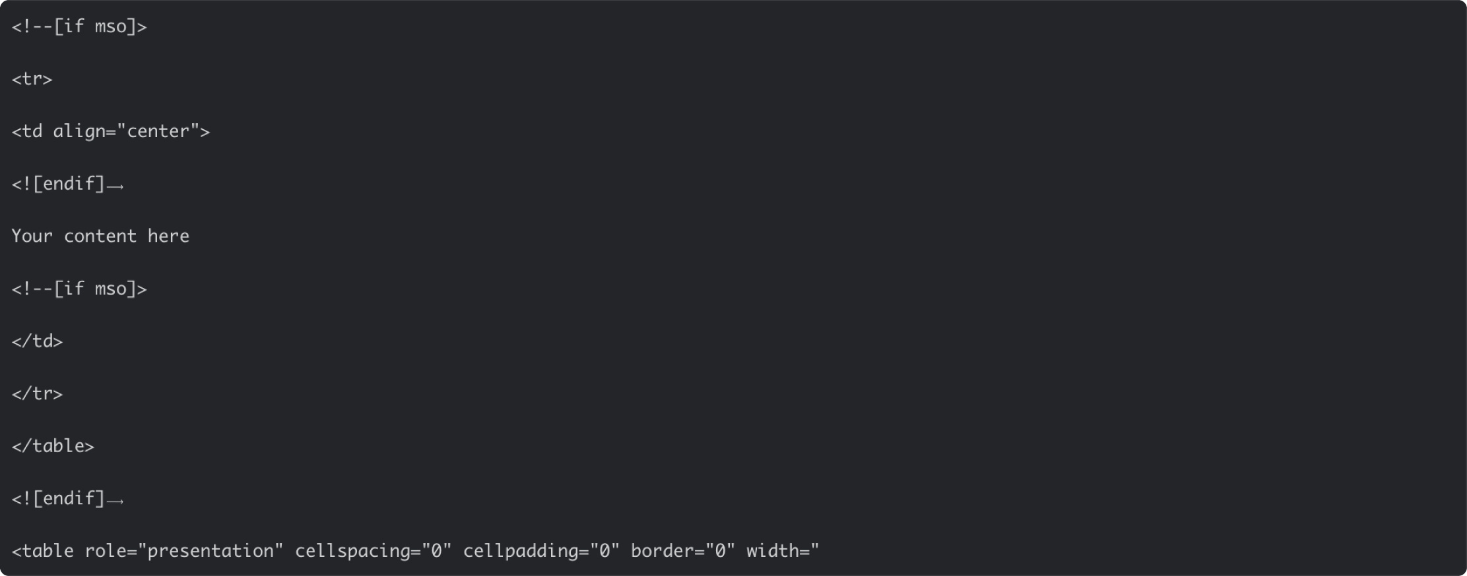Click the last "<![endif]" line
This screenshot has height=576, width=1467.
coord(67,498)
